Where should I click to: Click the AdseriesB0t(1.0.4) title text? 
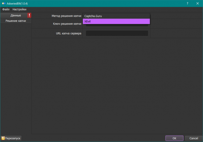pos(17,3)
